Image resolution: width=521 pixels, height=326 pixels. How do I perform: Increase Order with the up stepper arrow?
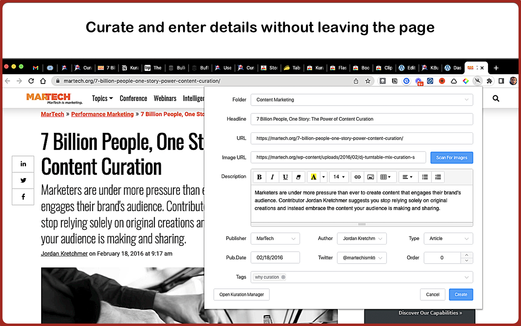pos(466,255)
